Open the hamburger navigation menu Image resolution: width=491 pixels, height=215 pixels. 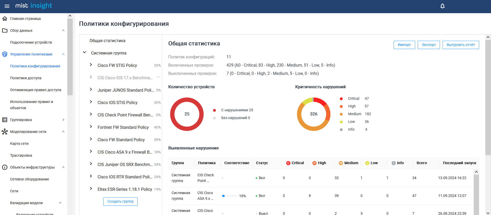coord(7,6)
